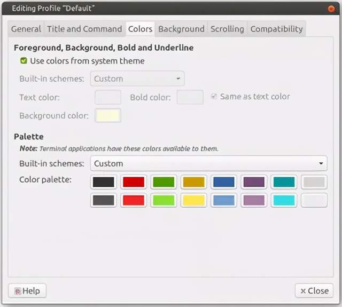Select the bright cyan palette swatch
342x307 pixels.
point(284,200)
